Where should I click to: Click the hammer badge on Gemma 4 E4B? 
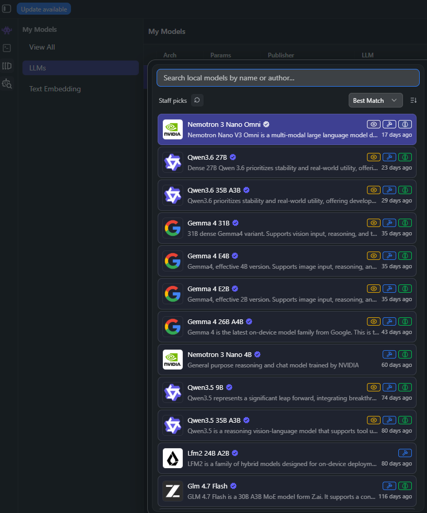click(389, 256)
